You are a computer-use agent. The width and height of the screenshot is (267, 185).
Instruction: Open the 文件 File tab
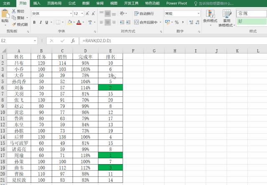coord(7,3)
